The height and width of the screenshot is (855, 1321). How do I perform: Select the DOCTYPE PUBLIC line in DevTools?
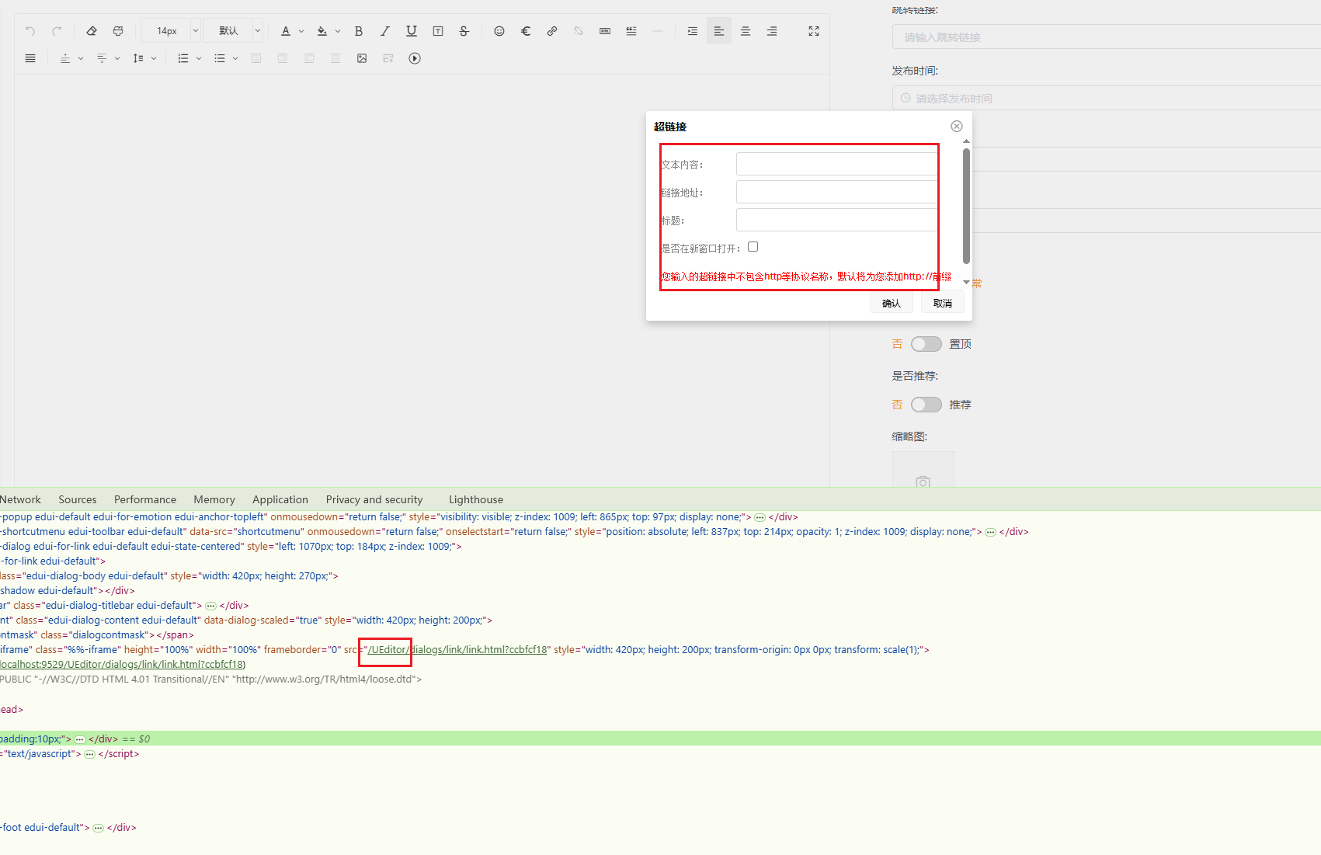tap(211, 679)
